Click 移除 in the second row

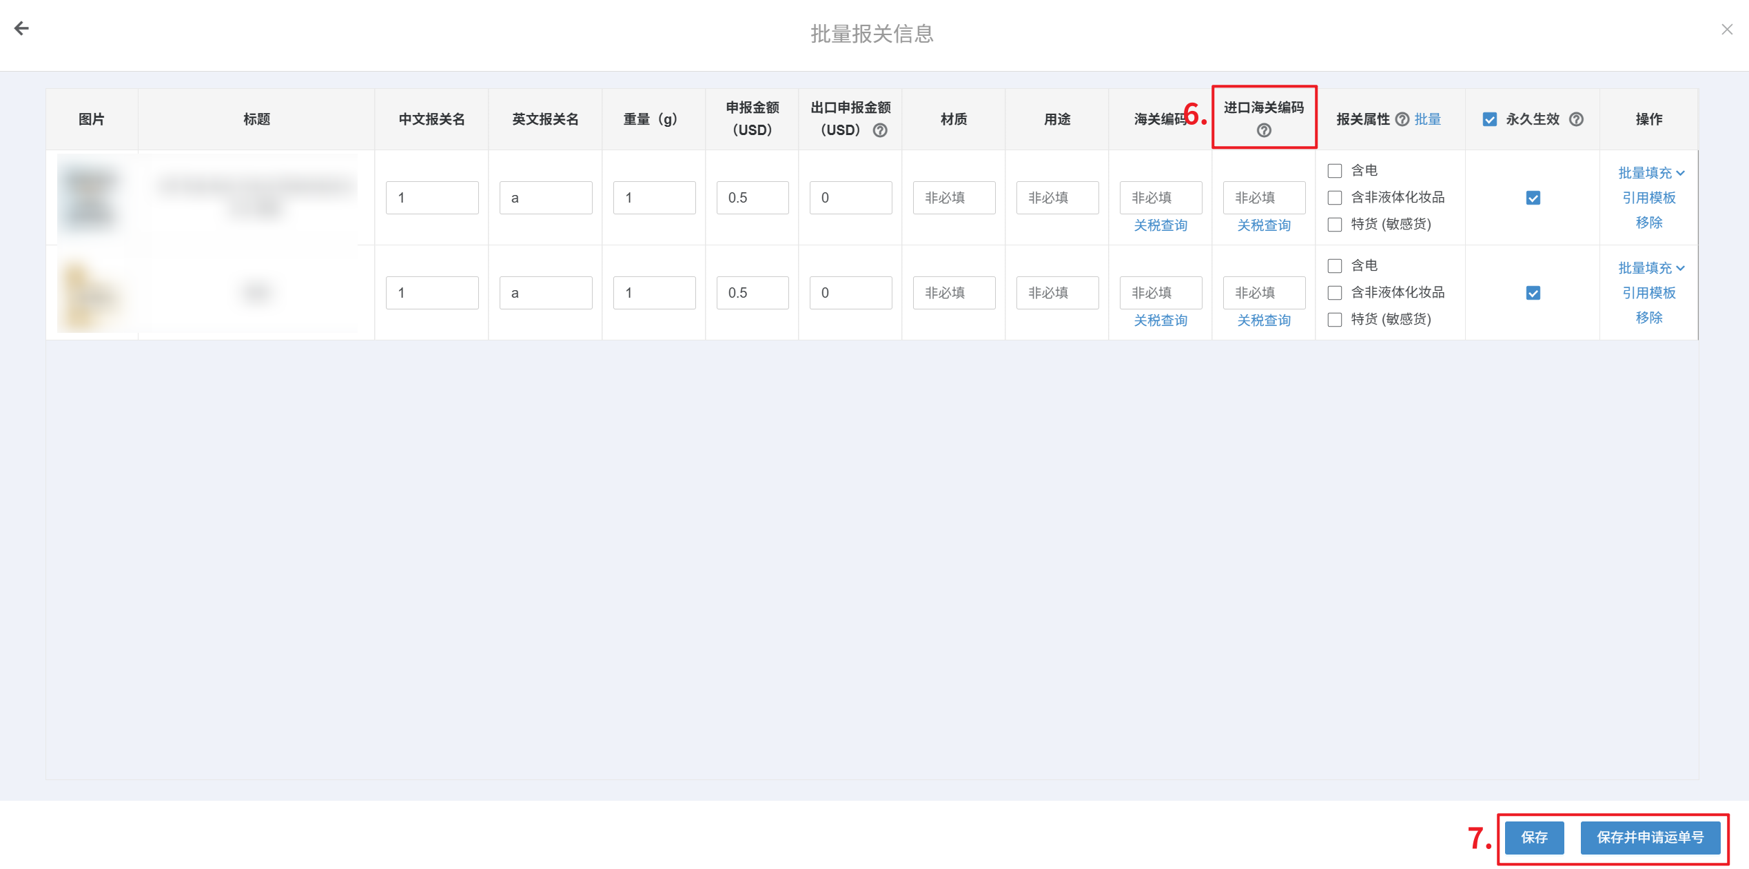coord(1648,318)
